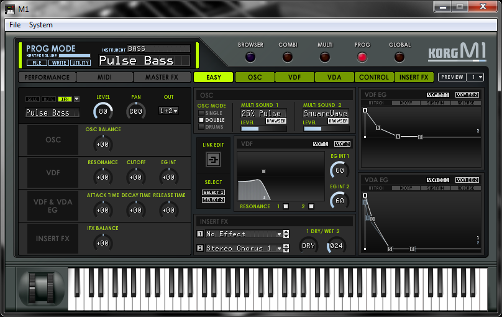Activate the PROG mode LED button
502x317 pixels.
pyautogui.click(x=362, y=57)
